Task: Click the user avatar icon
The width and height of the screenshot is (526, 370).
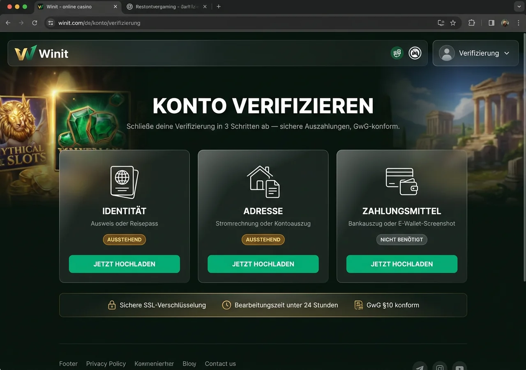Action: click(447, 53)
